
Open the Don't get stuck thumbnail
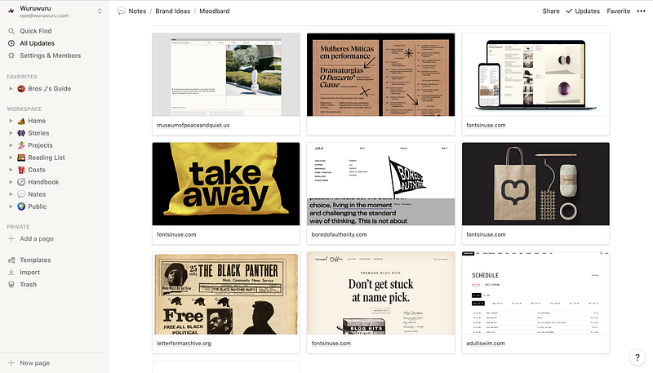click(380, 293)
